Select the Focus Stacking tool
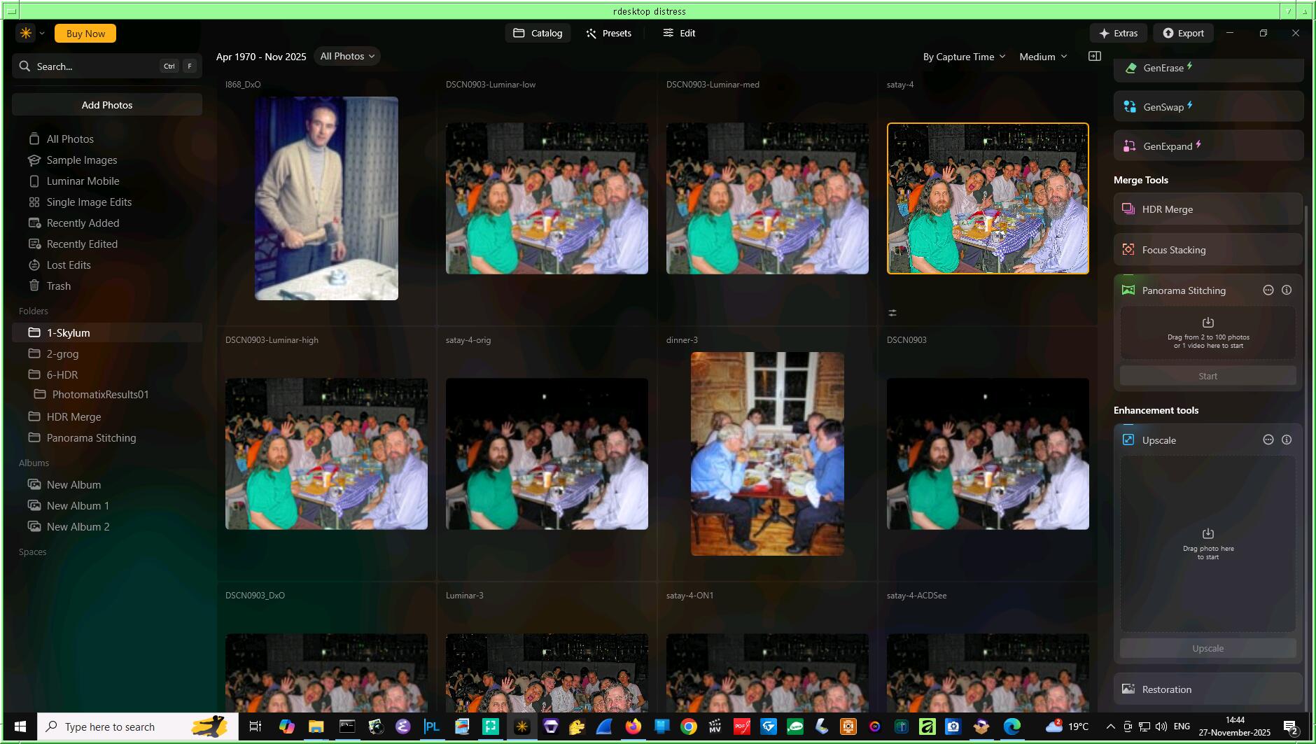The height and width of the screenshot is (744, 1316). (x=1173, y=250)
